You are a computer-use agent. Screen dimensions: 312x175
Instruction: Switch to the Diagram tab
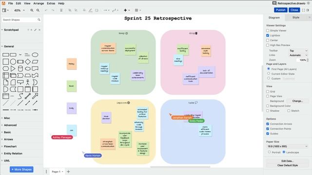tap(274, 17)
